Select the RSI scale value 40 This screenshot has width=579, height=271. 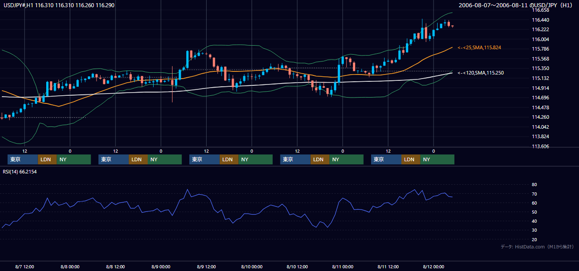click(x=535, y=221)
